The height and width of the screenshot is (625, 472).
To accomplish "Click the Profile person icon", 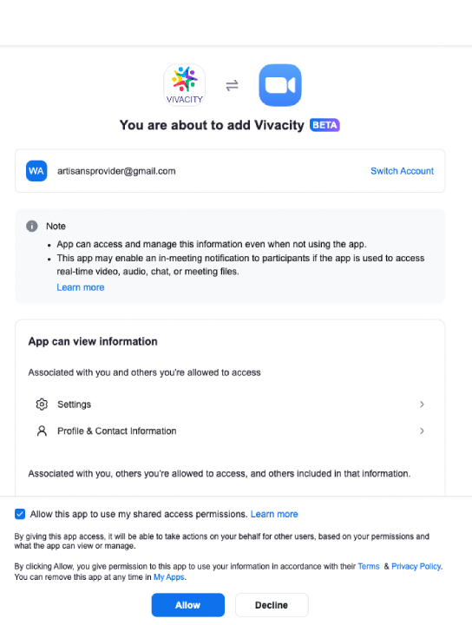I will click(42, 431).
